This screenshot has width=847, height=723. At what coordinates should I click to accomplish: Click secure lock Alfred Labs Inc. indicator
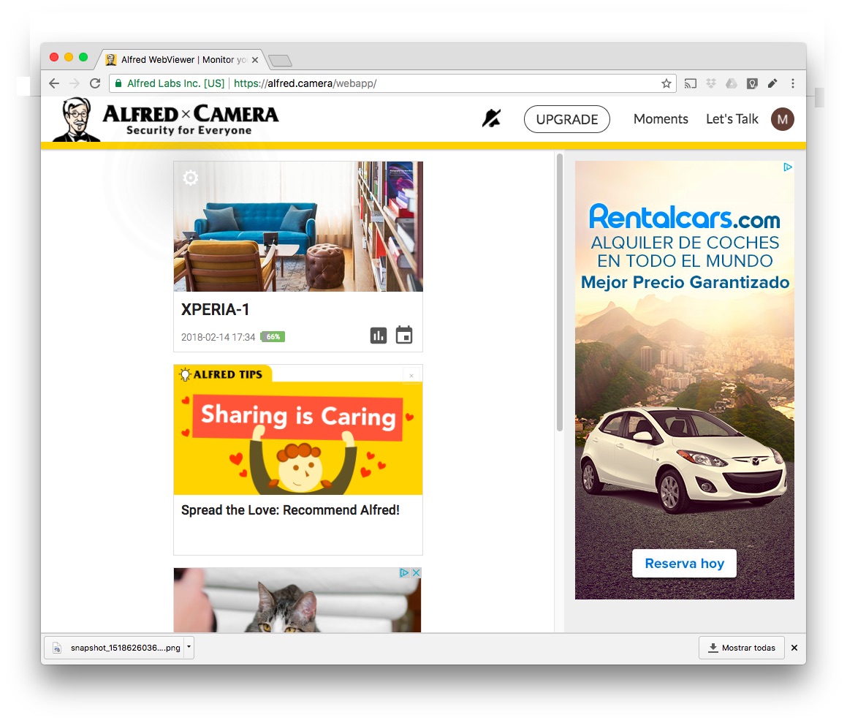coord(170,83)
